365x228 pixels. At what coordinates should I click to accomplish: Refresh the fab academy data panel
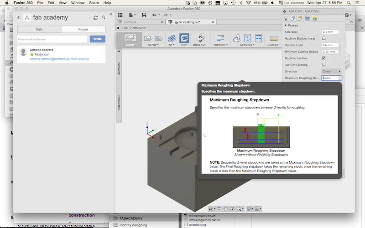tap(95, 18)
